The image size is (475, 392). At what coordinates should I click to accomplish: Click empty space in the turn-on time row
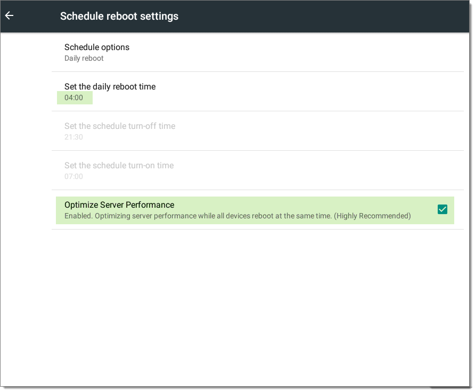pos(318,170)
